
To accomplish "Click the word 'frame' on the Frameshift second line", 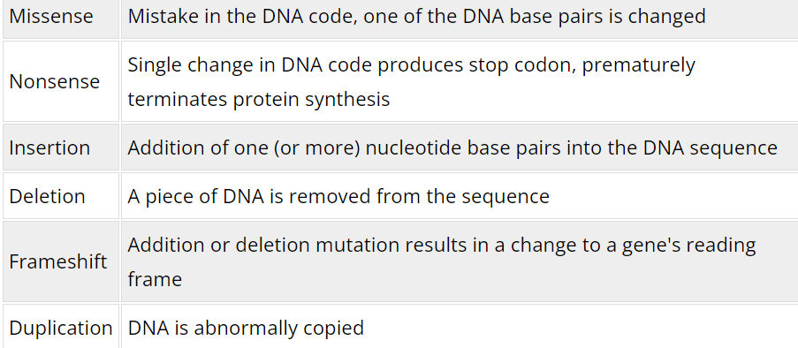I will (x=155, y=279).
